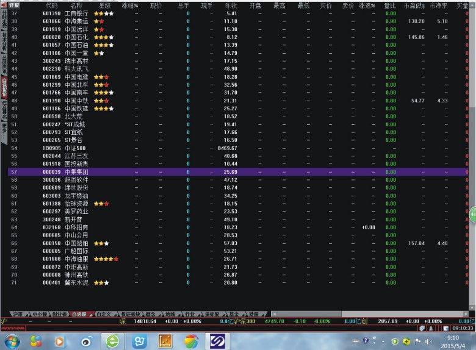The height and width of the screenshot is (350, 476).
Task: Select row 832168 中科招商
Action: pos(238,227)
